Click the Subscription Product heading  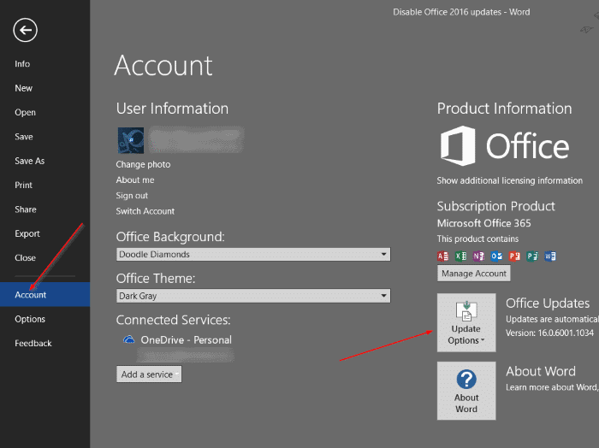click(495, 206)
